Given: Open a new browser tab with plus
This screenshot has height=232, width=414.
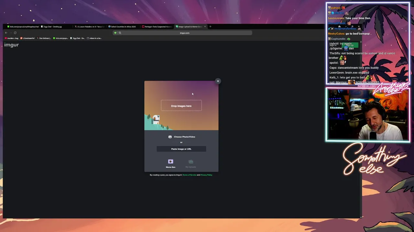Looking at the screenshot, I should coord(210,27).
